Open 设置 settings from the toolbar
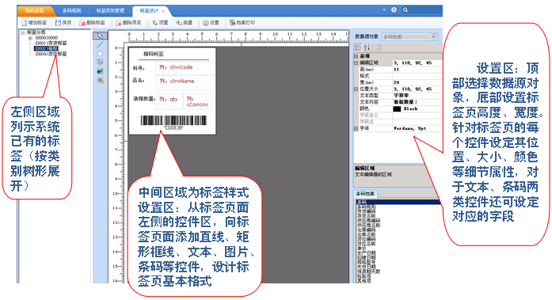Viewport: 552px width, 300px height. (211, 23)
